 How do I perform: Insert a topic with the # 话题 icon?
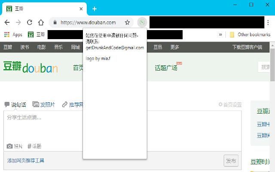34,146
